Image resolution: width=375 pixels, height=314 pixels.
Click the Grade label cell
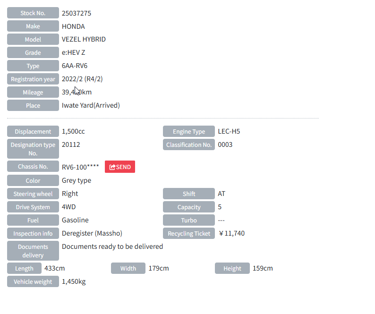[33, 53]
